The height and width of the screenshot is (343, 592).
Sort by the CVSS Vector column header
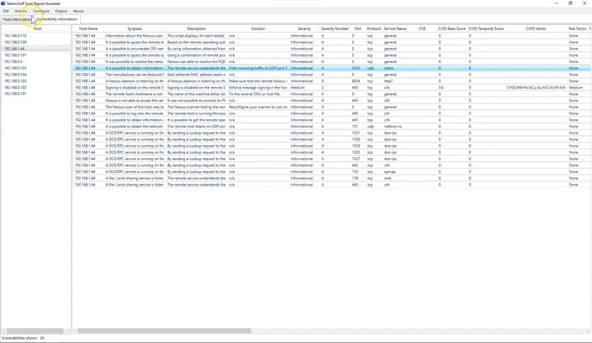coord(536,29)
